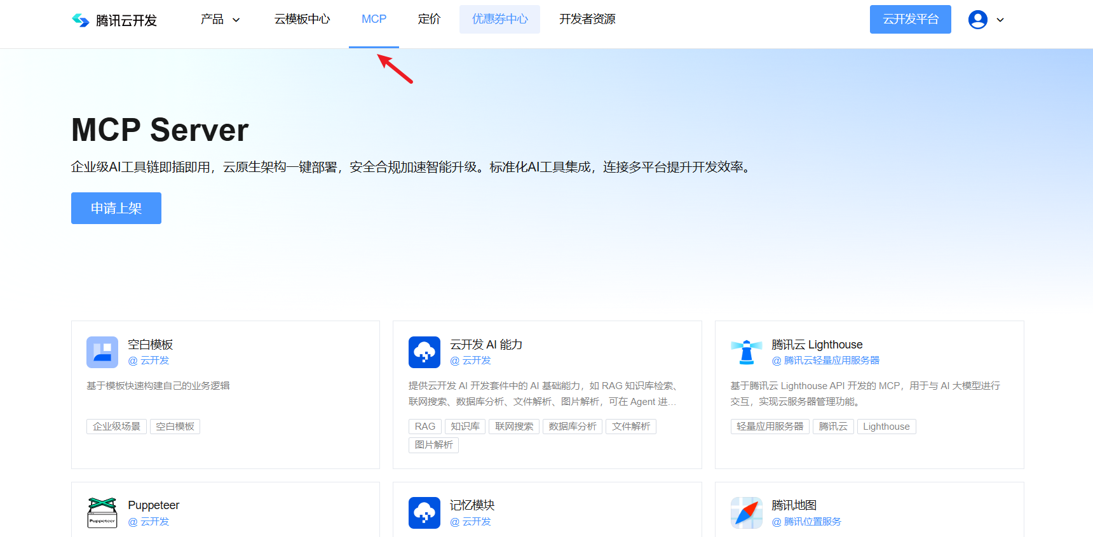Click @ 云开发 under 云开发 AI 能力
The height and width of the screenshot is (537, 1093).
click(x=470, y=361)
